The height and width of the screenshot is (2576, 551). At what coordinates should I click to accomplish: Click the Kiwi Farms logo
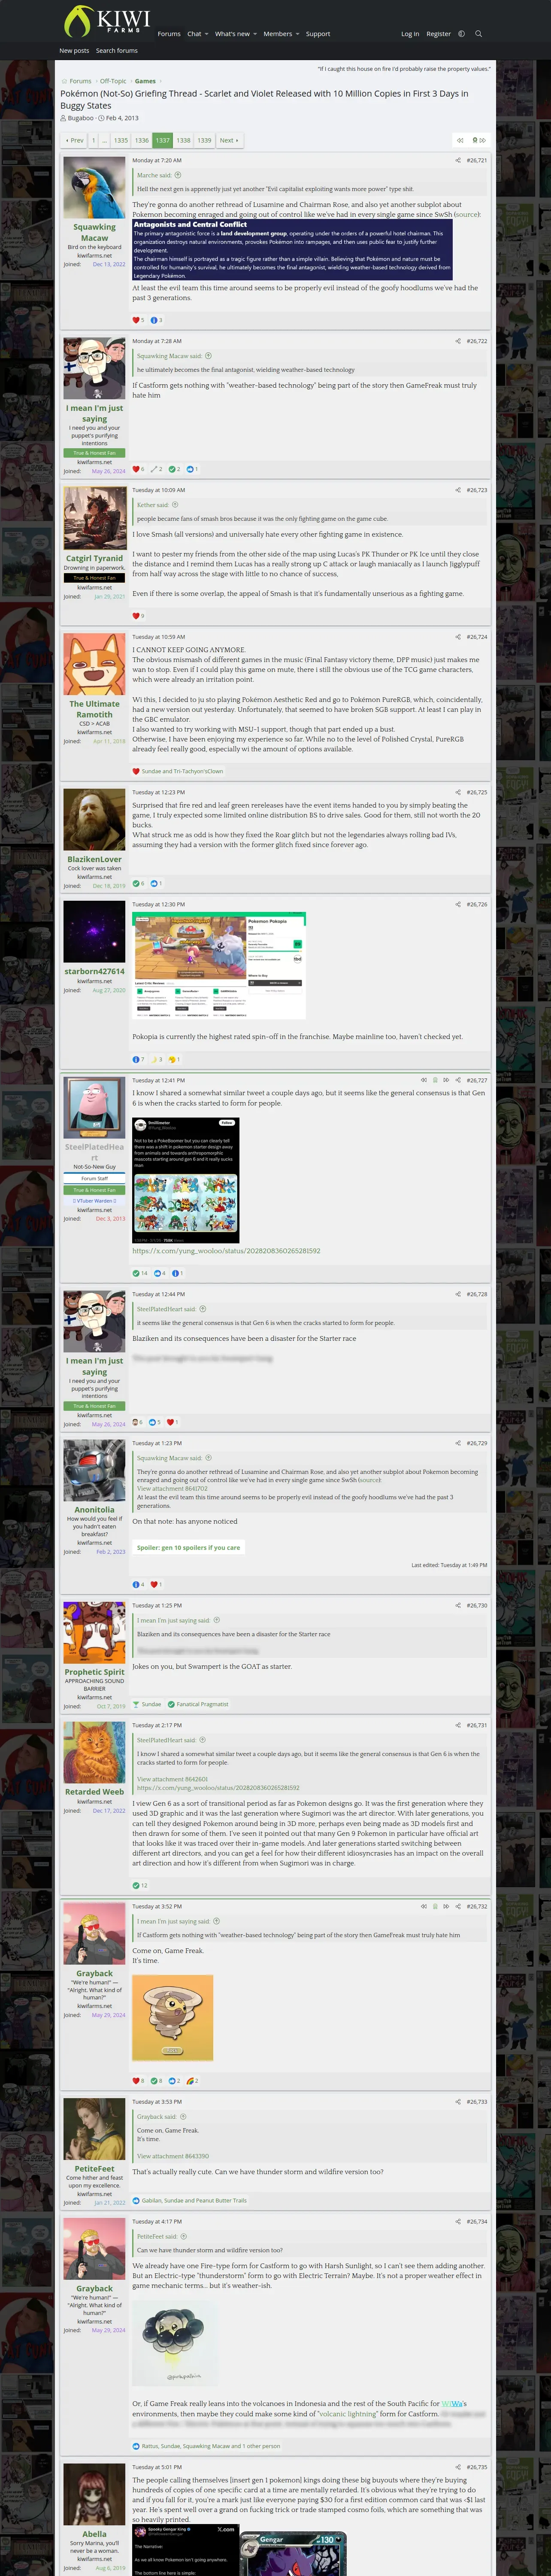tap(107, 21)
